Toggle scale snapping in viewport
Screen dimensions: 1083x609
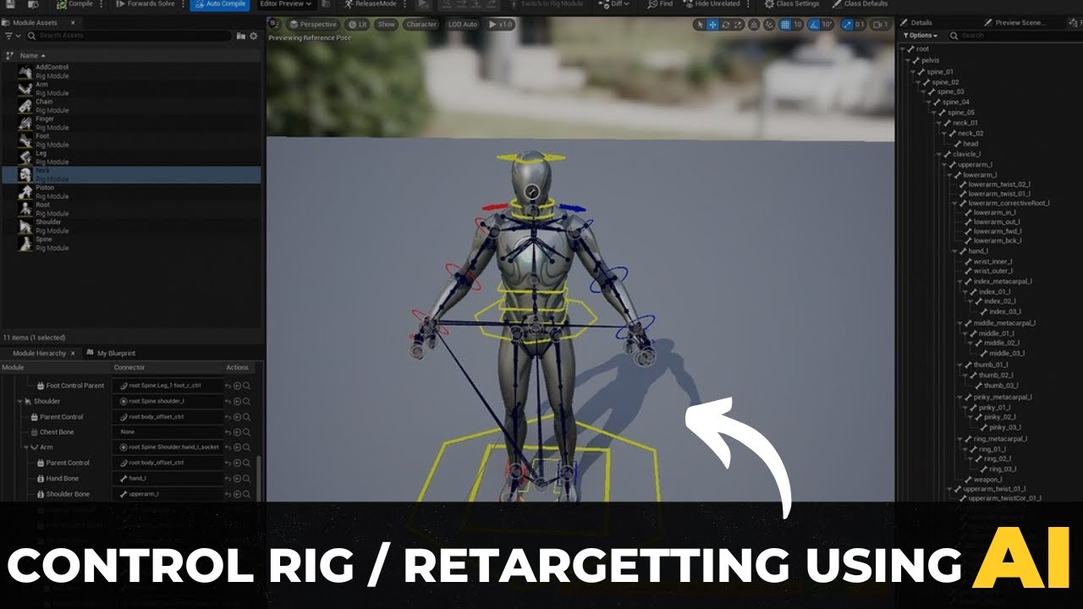(849, 25)
